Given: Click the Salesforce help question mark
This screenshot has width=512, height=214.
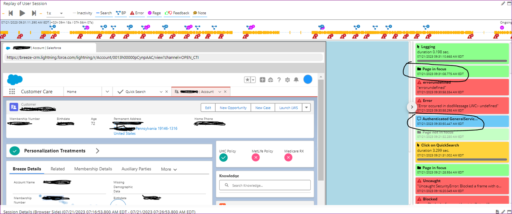Looking at the screenshot, I should (279, 80).
